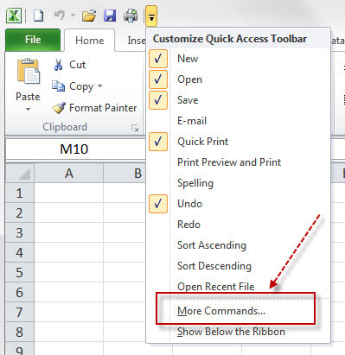Click the Cut scissors icon
Viewport: 345px width, 355px height.
[58, 65]
